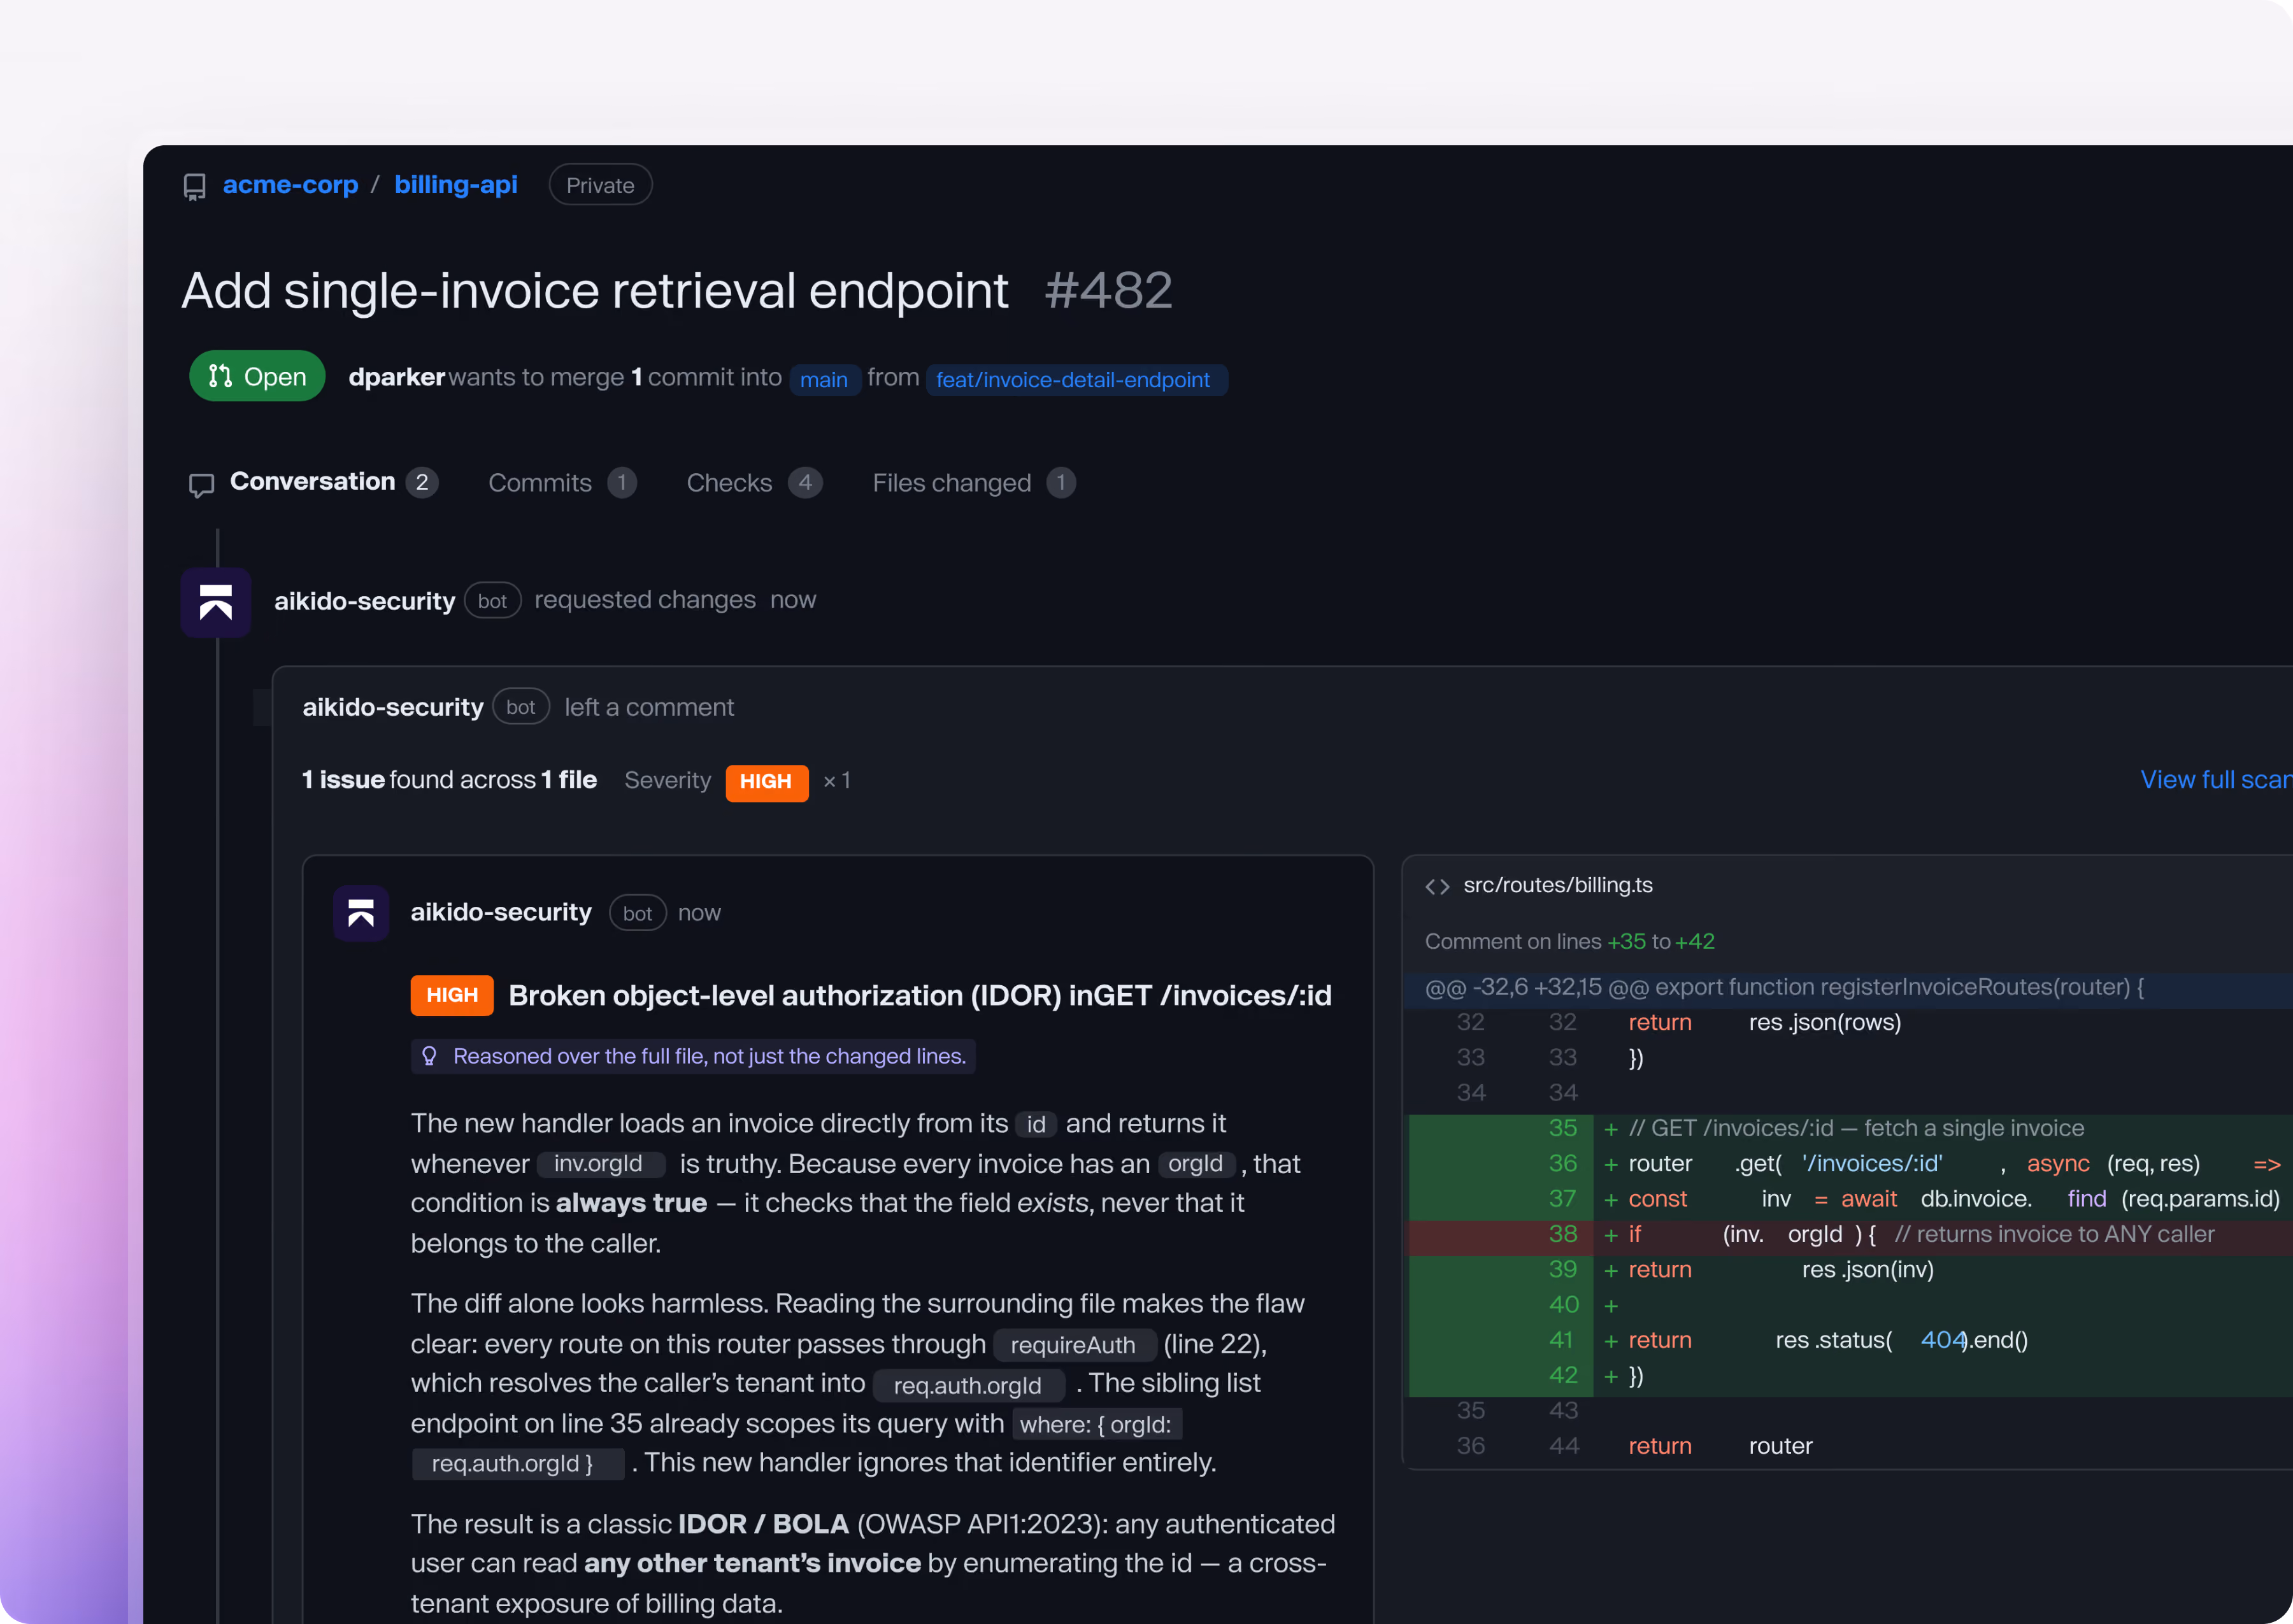This screenshot has width=2293, height=1624.
Task: Click aikido-security name beside left a comment
Action: point(393,707)
